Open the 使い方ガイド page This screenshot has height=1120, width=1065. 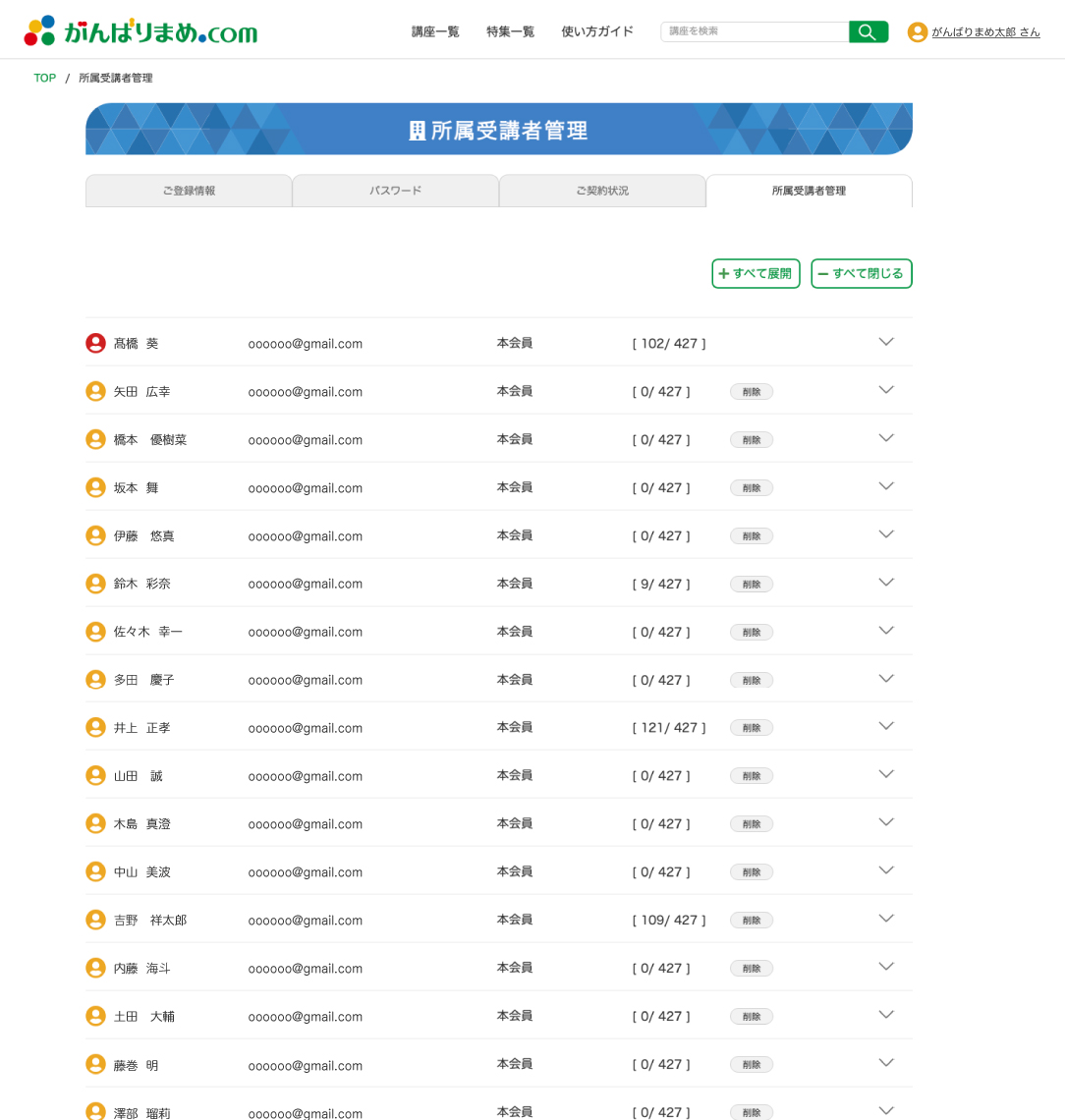[596, 30]
